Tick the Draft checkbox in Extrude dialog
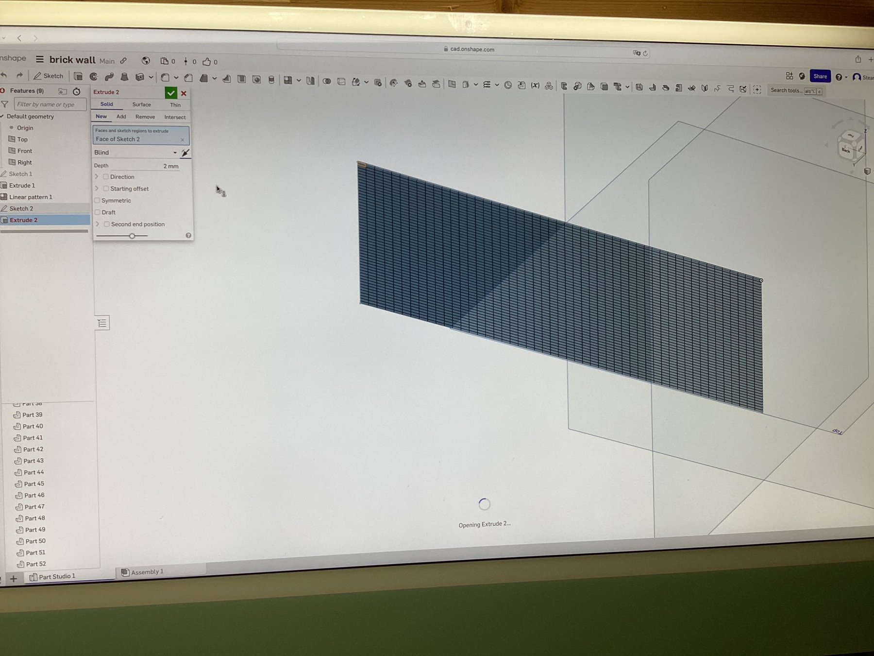 [98, 212]
